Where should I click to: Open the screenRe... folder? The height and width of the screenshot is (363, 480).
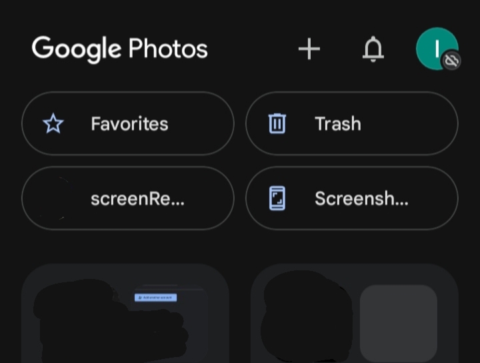tap(128, 198)
